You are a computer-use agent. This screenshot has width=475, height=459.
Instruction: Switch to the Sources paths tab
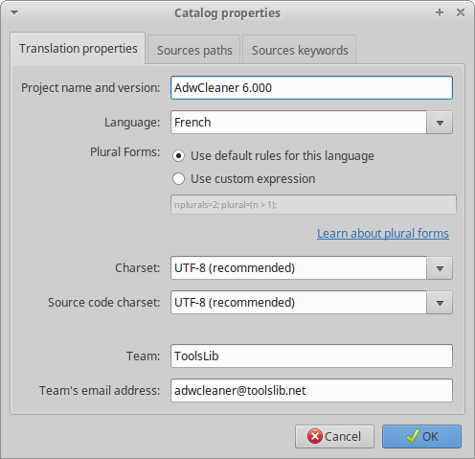tap(194, 50)
